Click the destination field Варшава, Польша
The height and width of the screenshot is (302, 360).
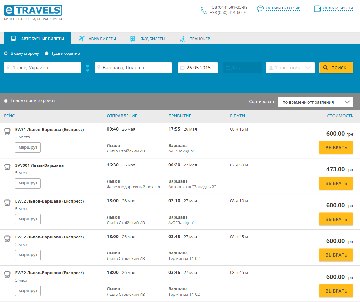tap(133, 68)
